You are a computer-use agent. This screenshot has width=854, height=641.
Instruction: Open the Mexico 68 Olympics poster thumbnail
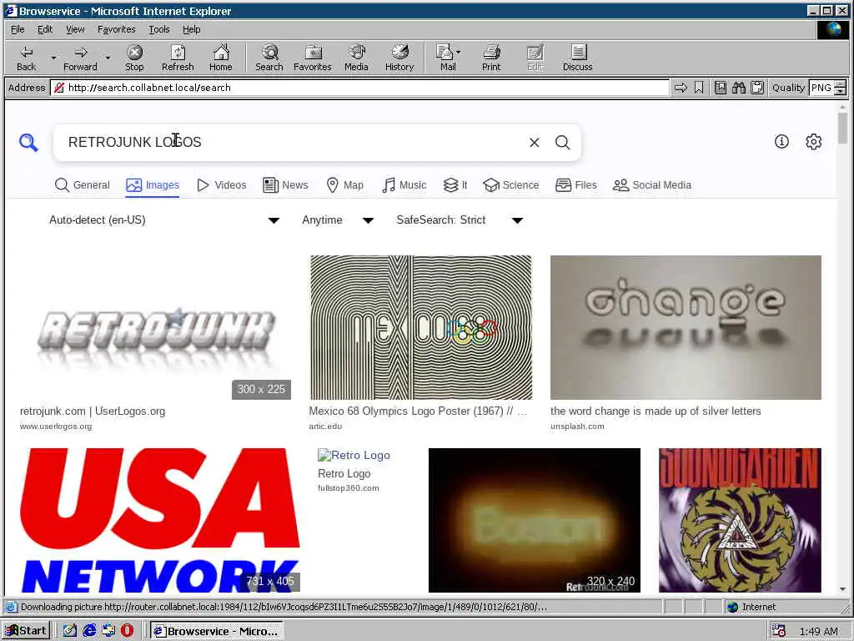click(x=420, y=327)
